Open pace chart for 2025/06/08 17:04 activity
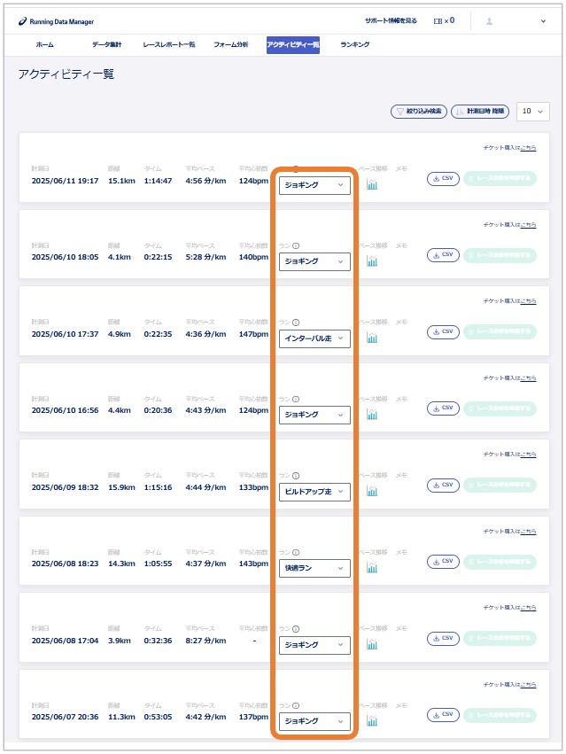This screenshot has height=754, width=566. 372,644
